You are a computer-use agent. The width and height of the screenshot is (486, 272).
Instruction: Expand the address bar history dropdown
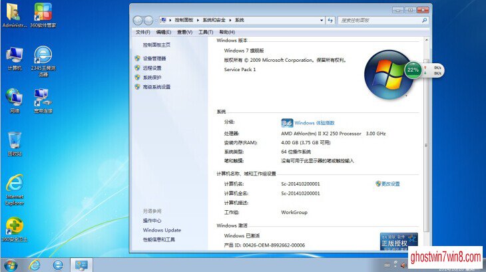click(320, 21)
